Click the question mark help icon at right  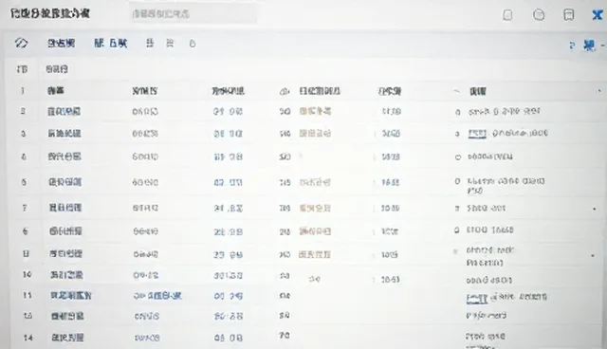point(572,46)
